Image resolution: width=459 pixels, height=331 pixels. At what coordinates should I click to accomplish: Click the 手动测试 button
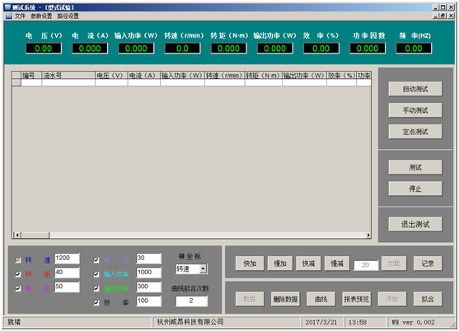[x=415, y=110]
